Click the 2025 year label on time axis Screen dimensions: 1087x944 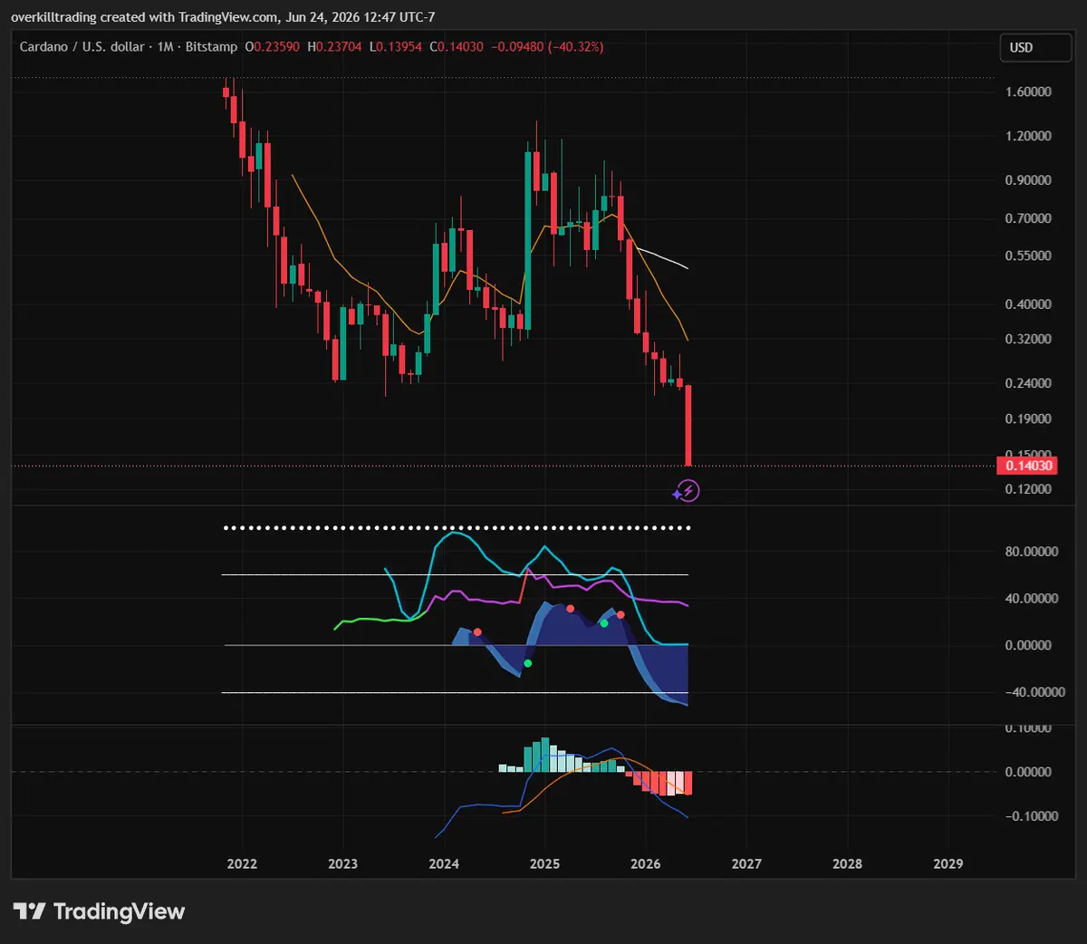coord(544,863)
